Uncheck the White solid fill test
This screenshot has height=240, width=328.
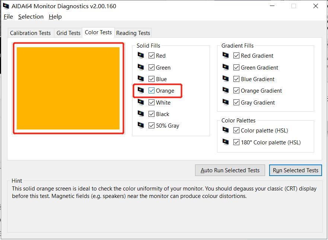tap(152, 102)
